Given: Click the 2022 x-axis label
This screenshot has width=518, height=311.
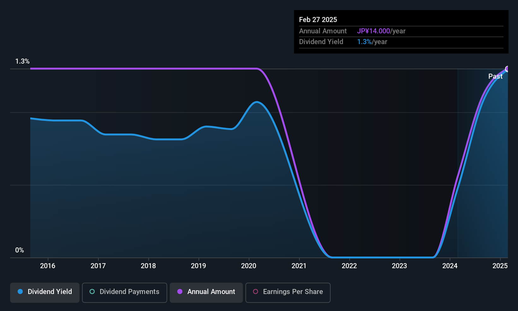Looking at the screenshot, I should pos(349,266).
